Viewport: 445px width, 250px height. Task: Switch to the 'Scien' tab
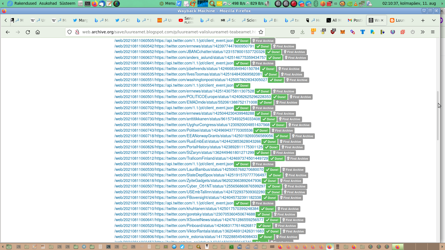click(249, 20)
